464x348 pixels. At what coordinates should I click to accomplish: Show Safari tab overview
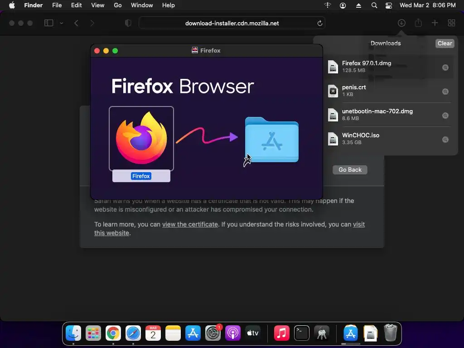452,23
